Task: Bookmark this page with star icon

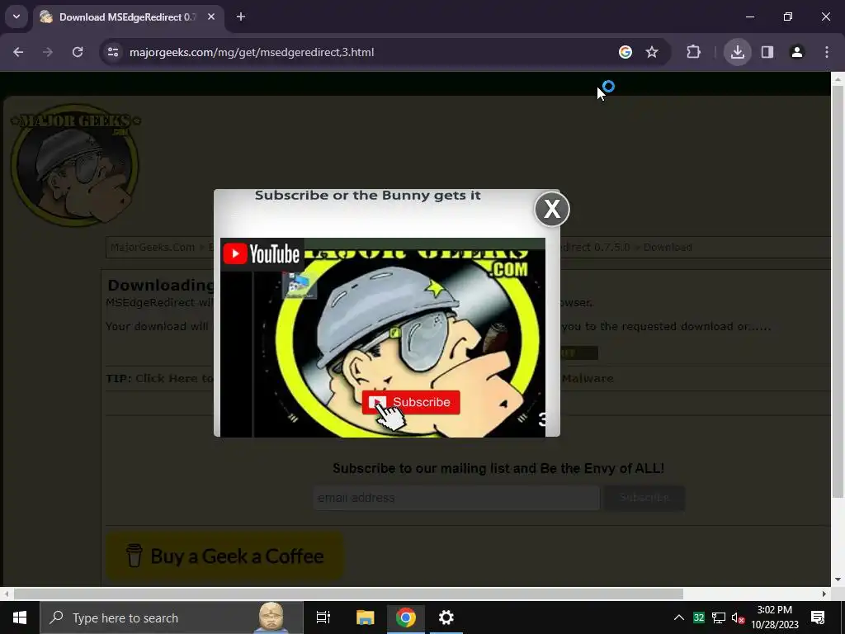Action: click(x=652, y=52)
